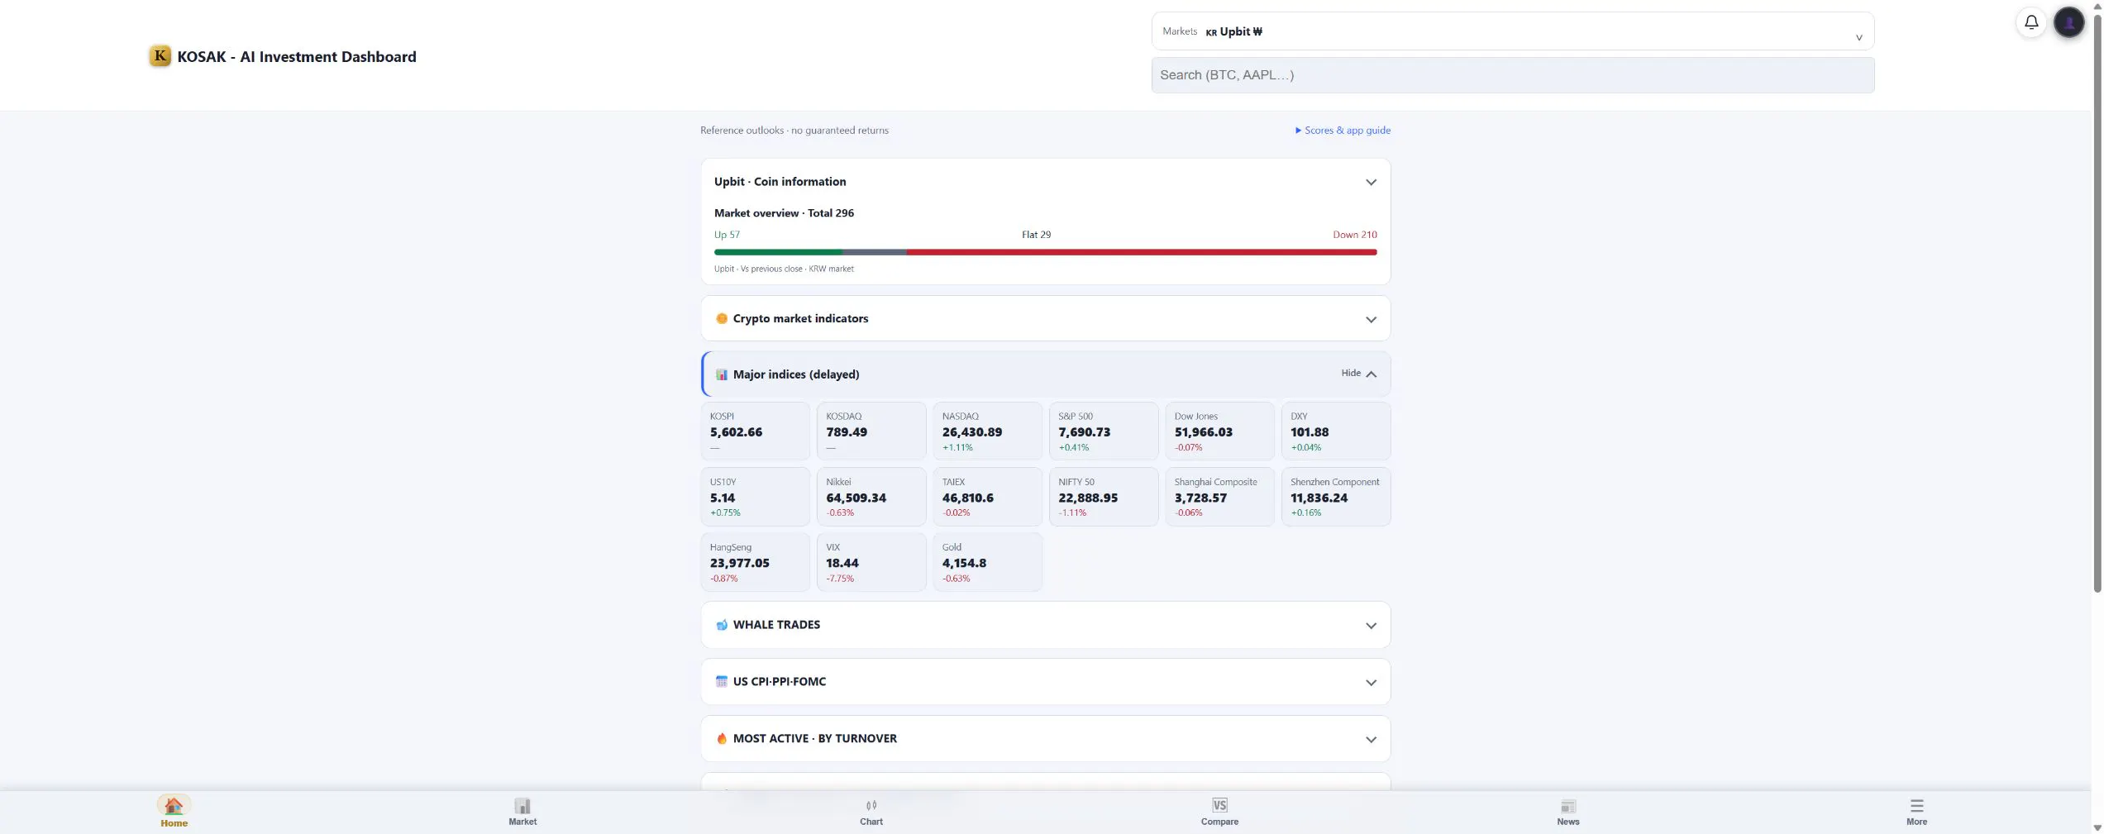Viewport: 2104px width, 834px height.
Task: Select the HangSeng index card
Action: tap(755, 562)
